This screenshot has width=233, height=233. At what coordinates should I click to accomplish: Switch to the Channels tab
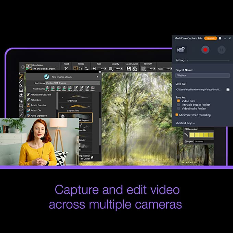click(199, 141)
